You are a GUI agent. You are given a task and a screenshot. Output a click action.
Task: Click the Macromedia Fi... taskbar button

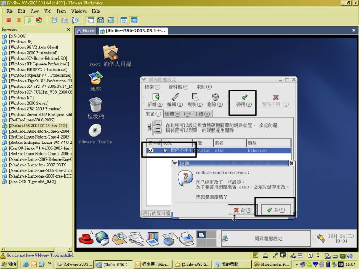271,265
